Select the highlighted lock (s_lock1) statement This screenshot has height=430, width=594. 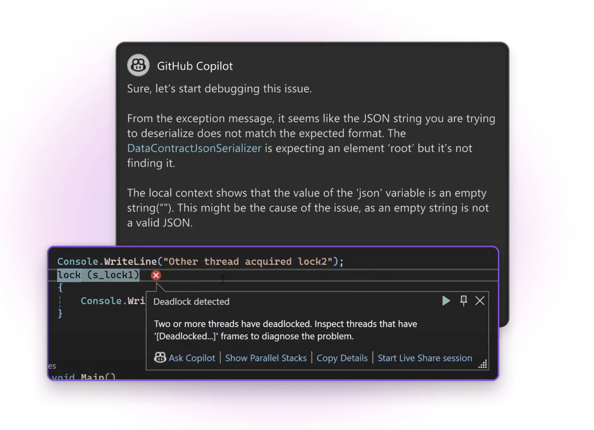tap(98, 275)
